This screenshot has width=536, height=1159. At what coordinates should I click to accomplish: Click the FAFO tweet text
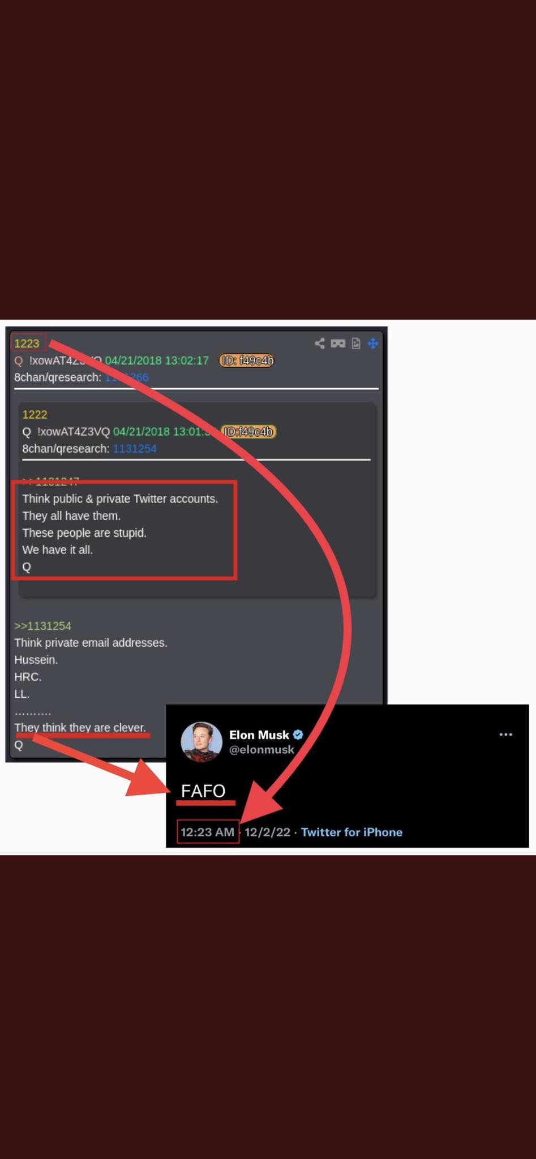point(203,791)
